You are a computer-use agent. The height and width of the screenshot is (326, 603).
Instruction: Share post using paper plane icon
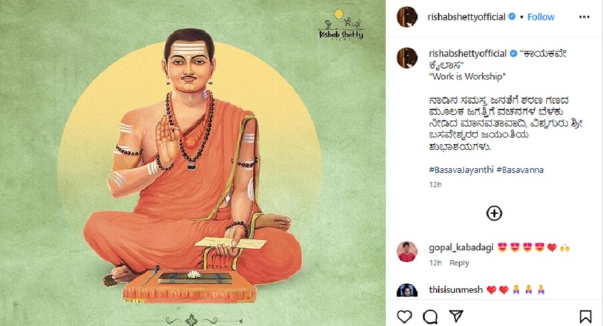456,317
